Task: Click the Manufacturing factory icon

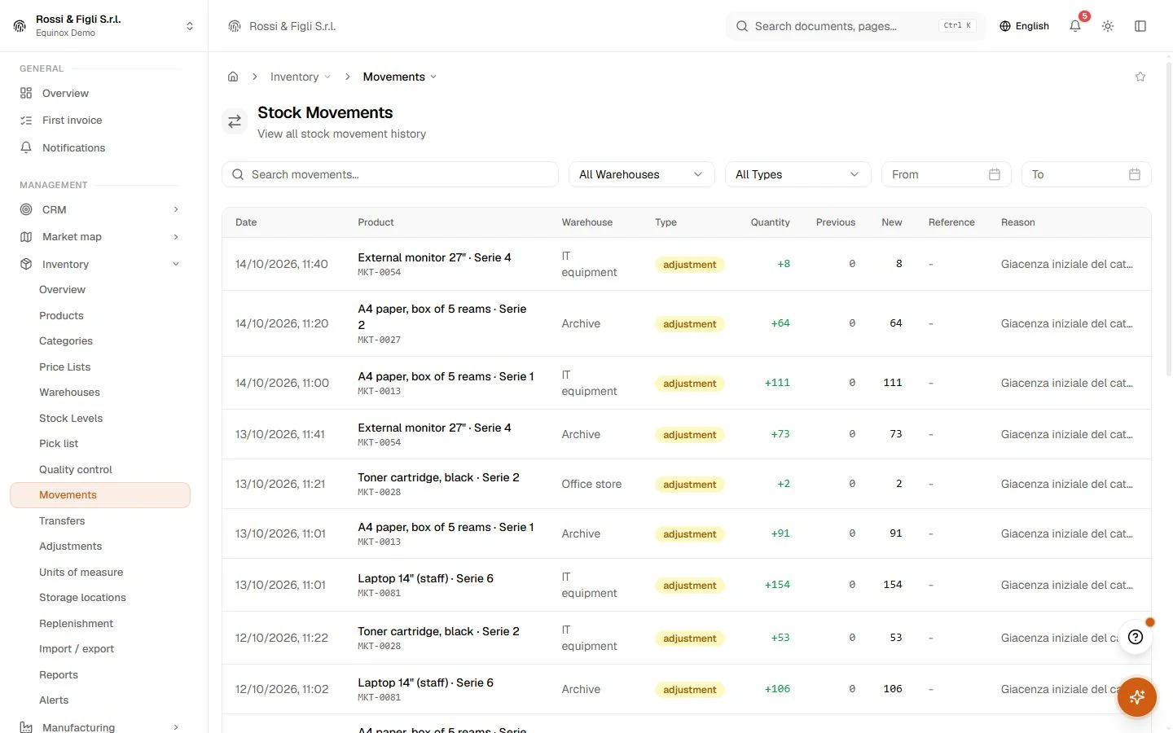Action: 26,727
